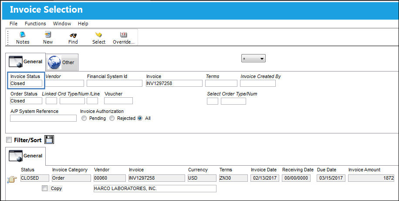Viewport: 399px width, 201px height.
Task: Click the A/P System Reference field
Action: pos(43,118)
